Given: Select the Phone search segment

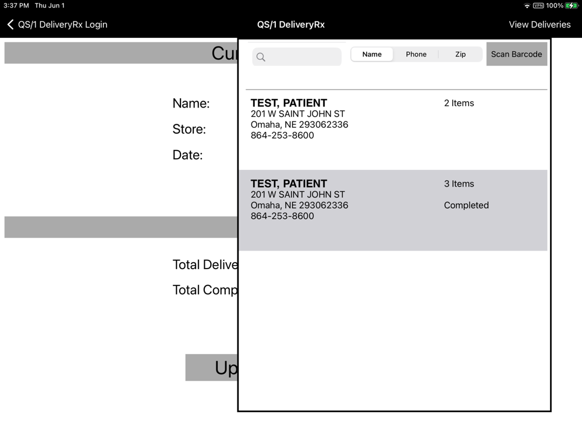Looking at the screenshot, I should coord(416,54).
